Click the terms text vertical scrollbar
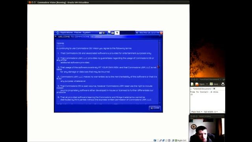 coord(159,72)
